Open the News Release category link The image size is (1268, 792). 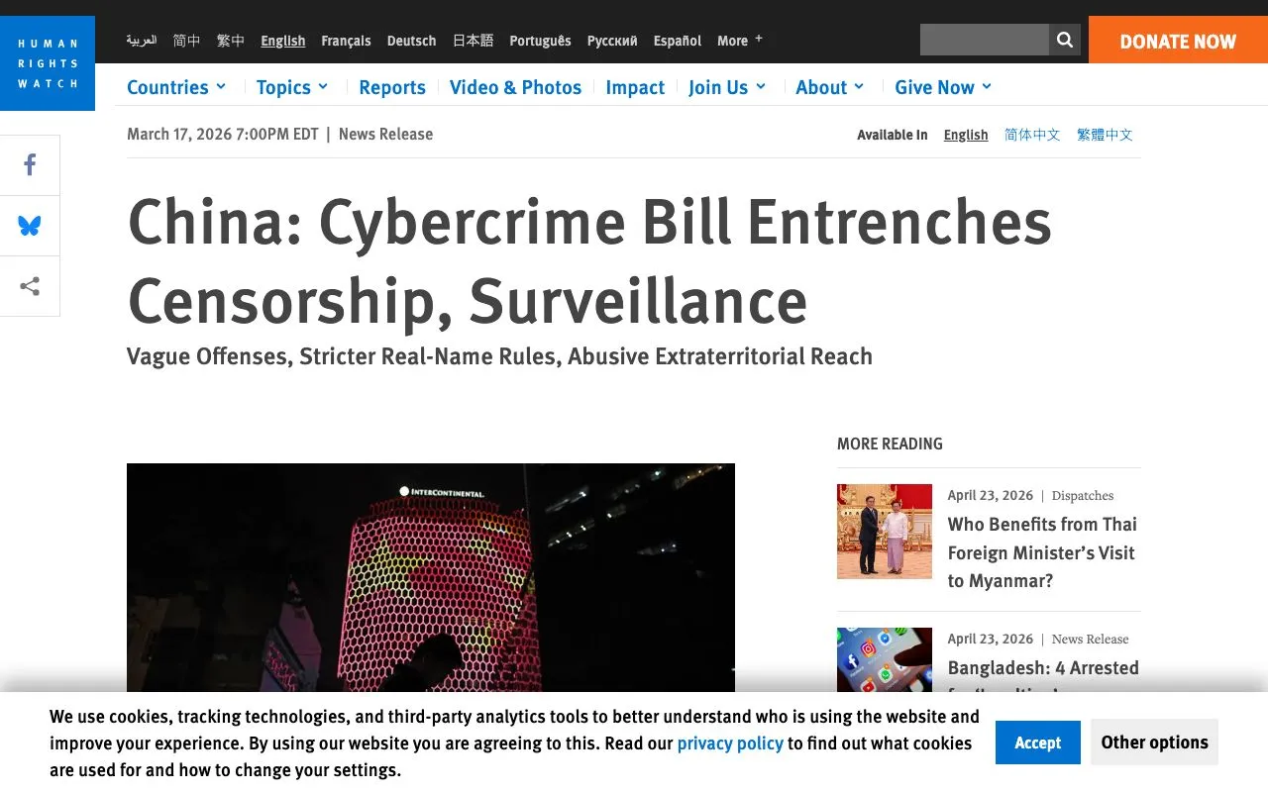click(x=385, y=134)
